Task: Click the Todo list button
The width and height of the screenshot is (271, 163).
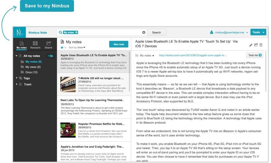Action: [x=255, y=55]
